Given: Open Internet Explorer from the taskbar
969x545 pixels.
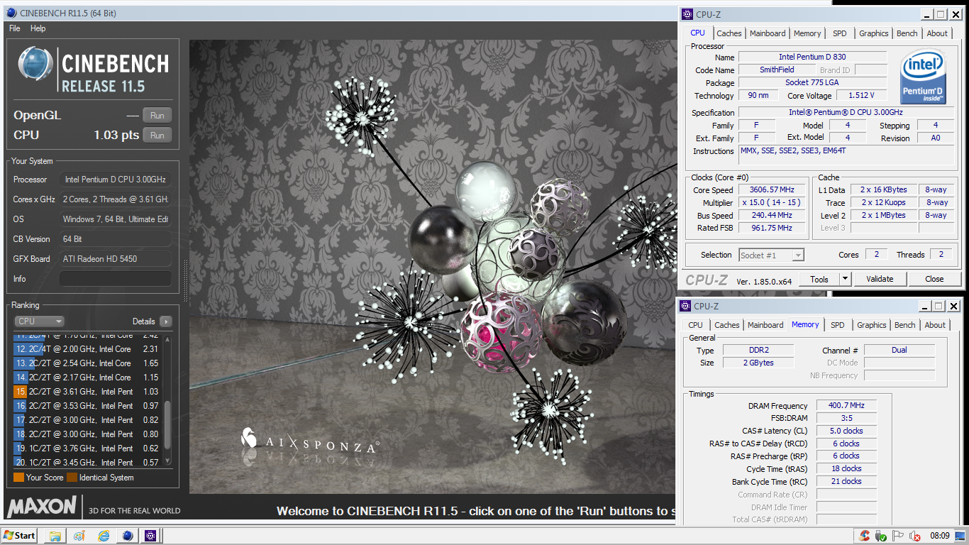Looking at the screenshot, I should coord(104,536).
